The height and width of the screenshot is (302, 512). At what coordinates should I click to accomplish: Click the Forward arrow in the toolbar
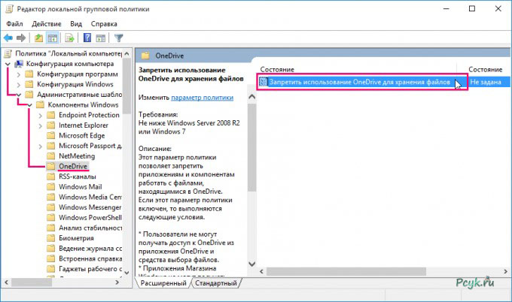pos(21,37)
